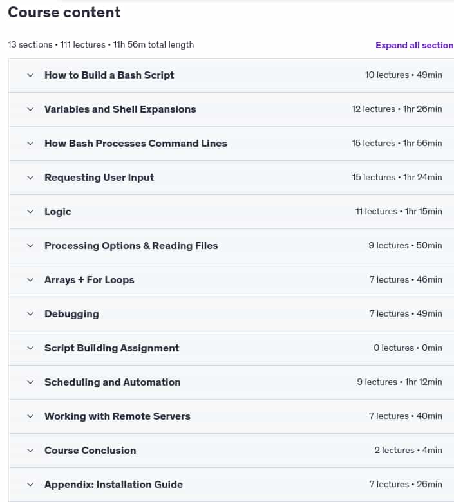The height and width of the screenshot is (502, 454).
Task: Expand the chevron beside Processing Options & Reading Files
Action: tap(30, 246)
